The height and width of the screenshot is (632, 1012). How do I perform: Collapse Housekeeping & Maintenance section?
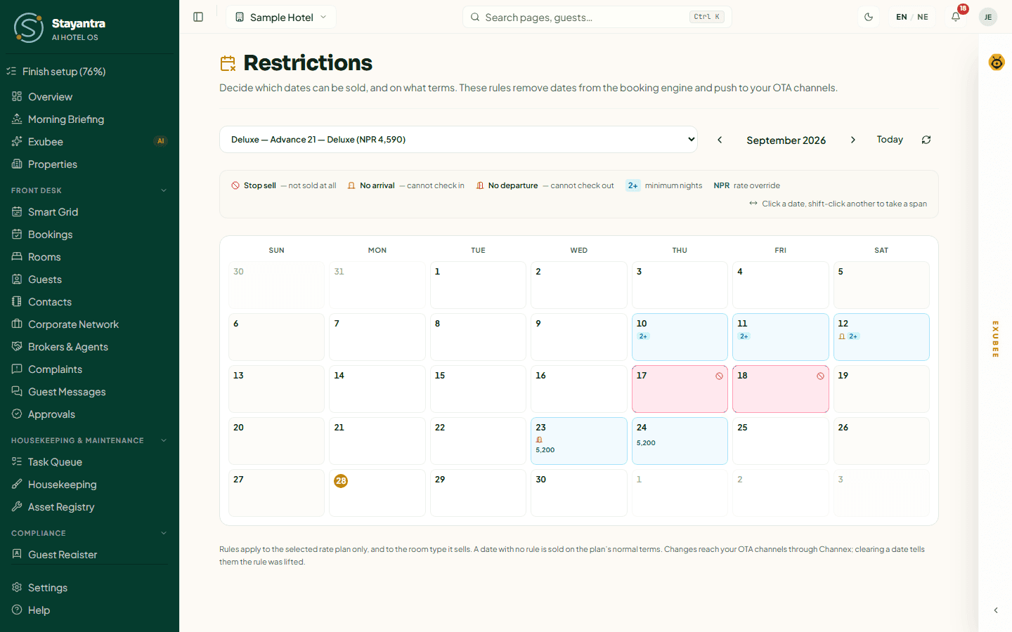coord(164,440)
